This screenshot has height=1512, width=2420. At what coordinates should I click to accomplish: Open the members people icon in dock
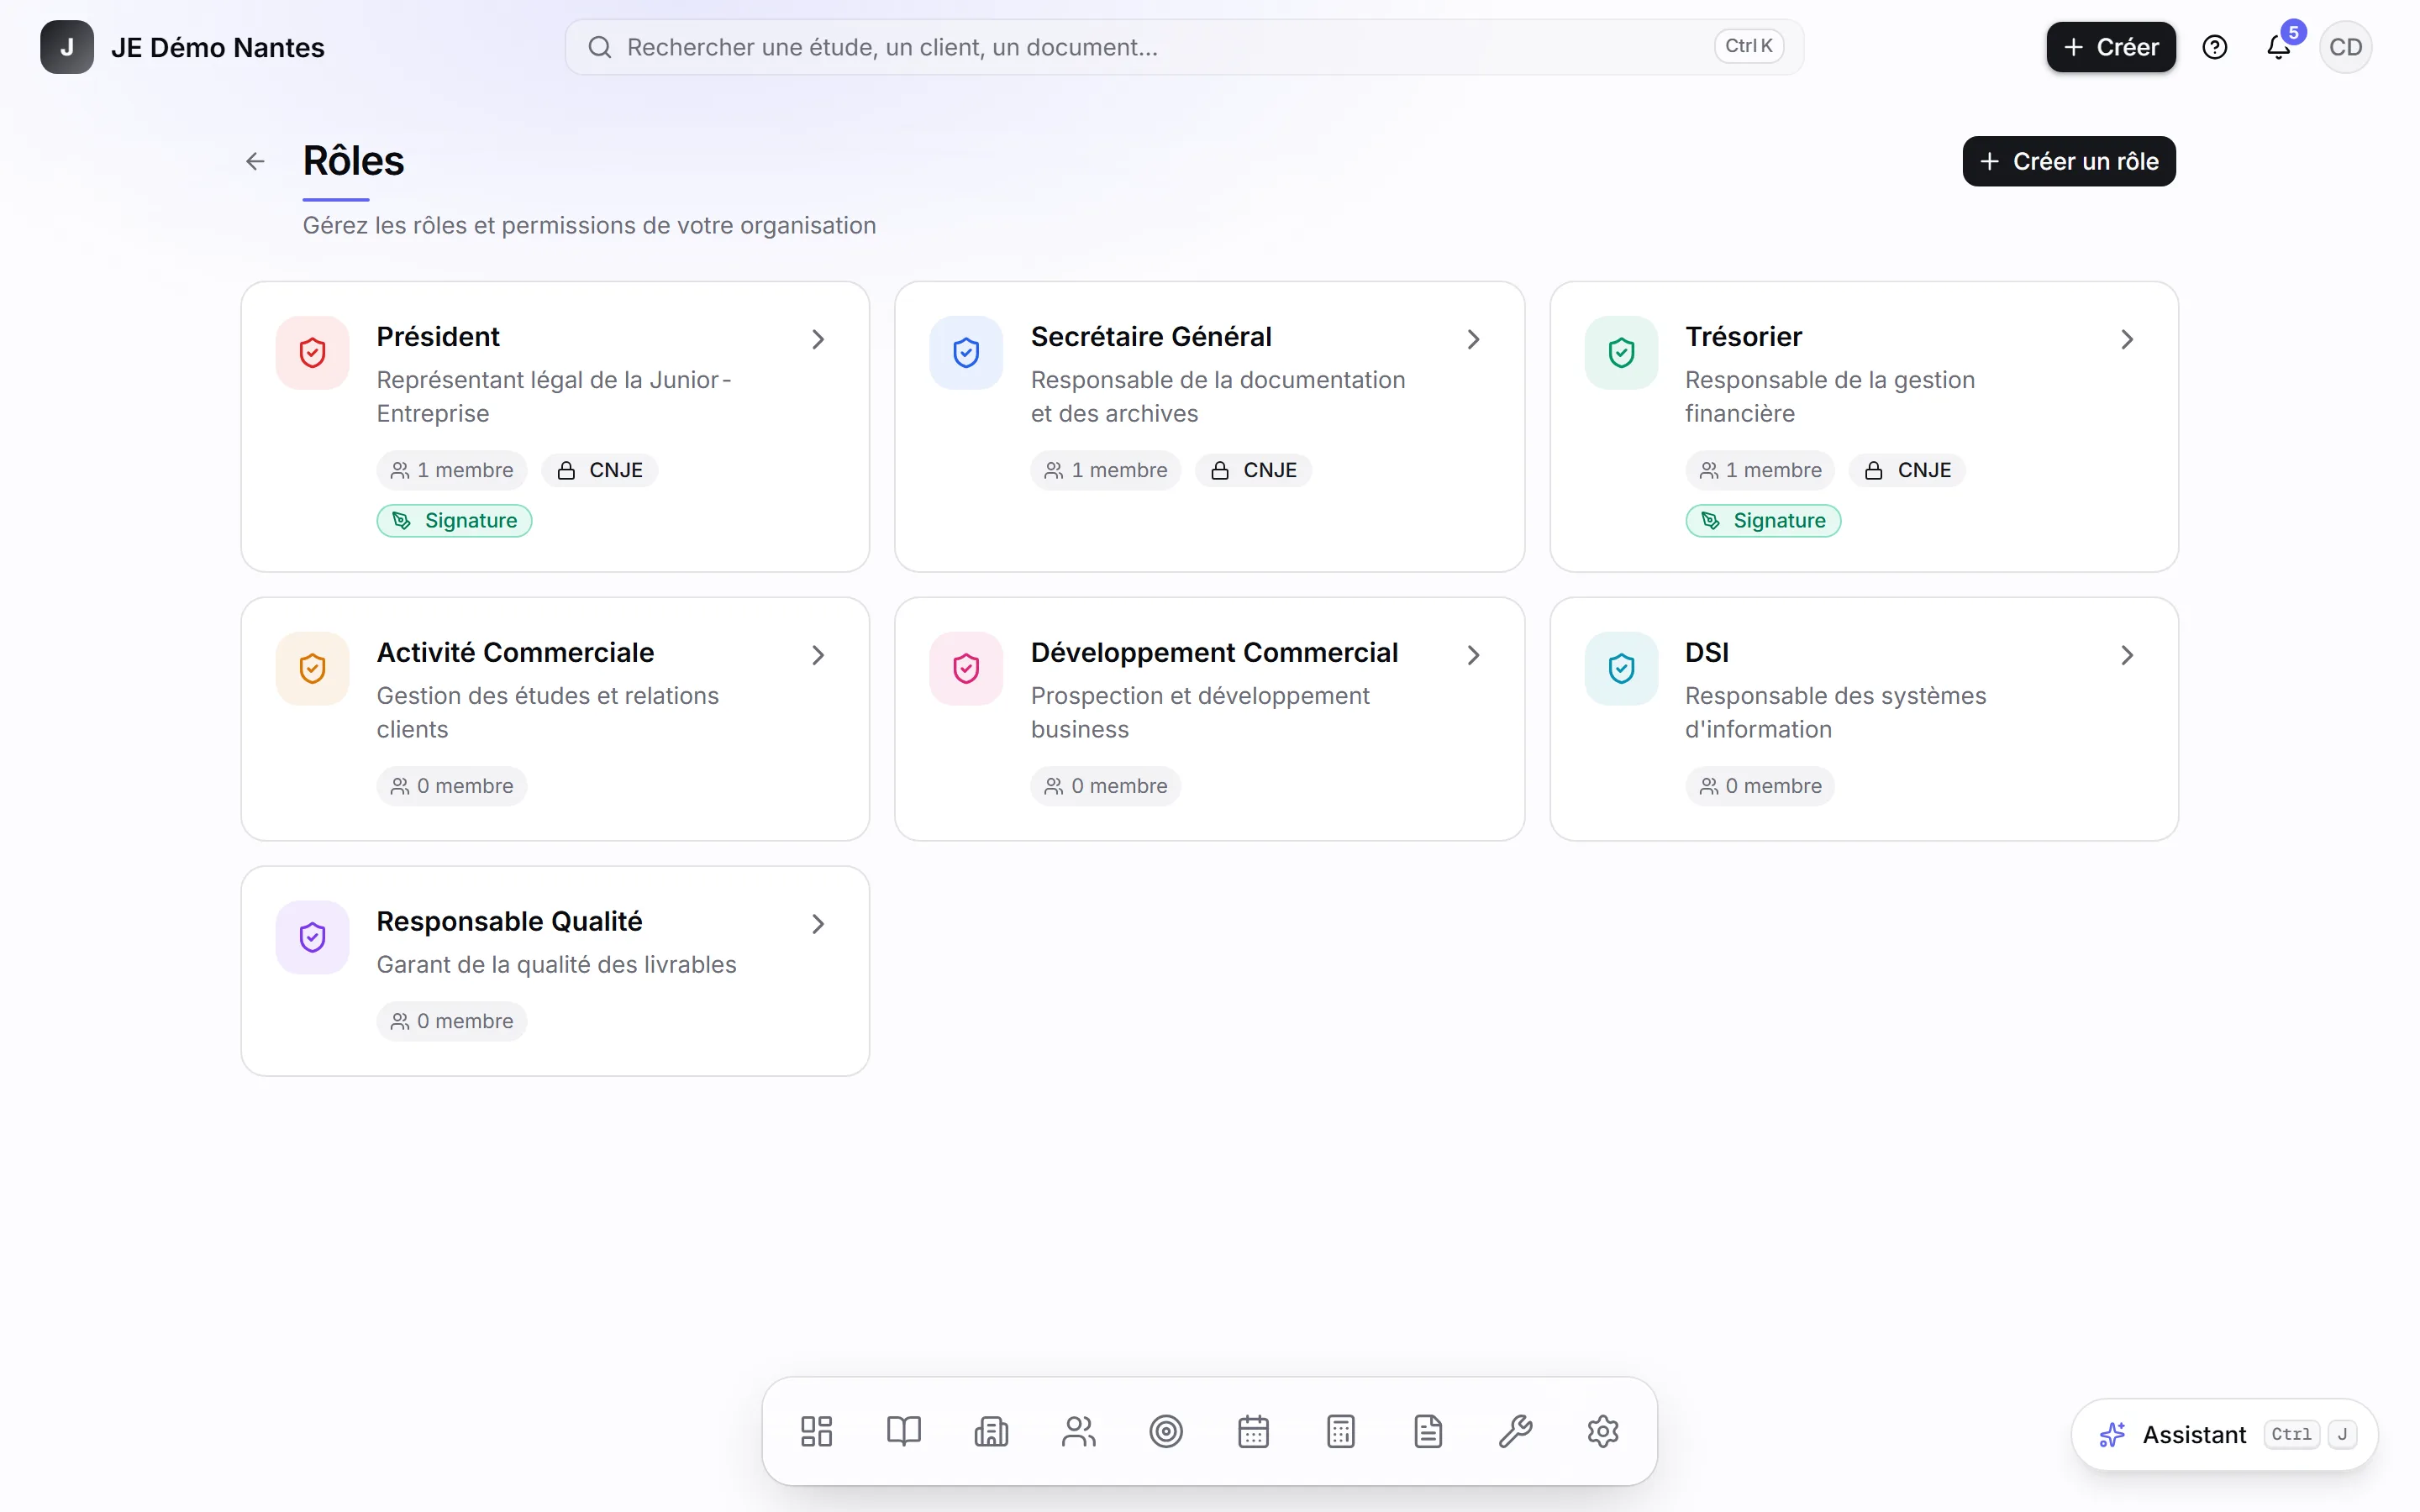[x=1078, y=1431]
